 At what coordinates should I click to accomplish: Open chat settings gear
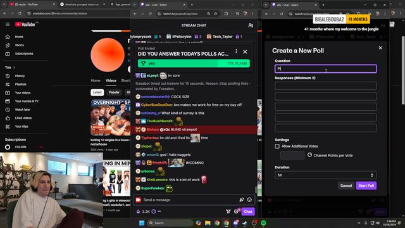pos(236,212)
